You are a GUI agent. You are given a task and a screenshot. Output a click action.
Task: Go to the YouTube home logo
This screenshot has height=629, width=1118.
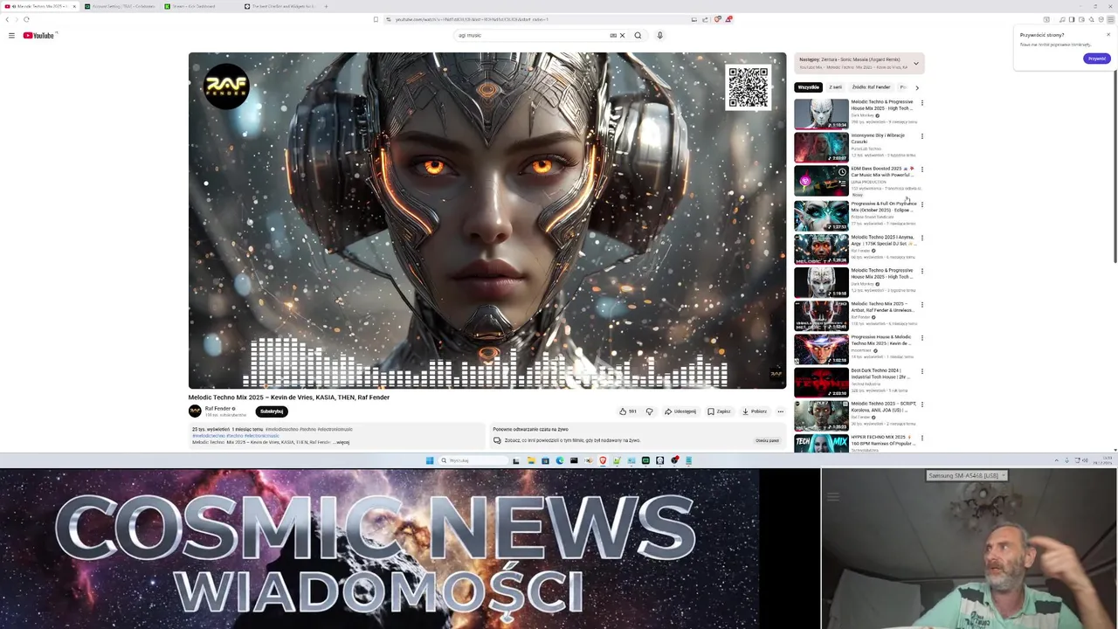38,36
